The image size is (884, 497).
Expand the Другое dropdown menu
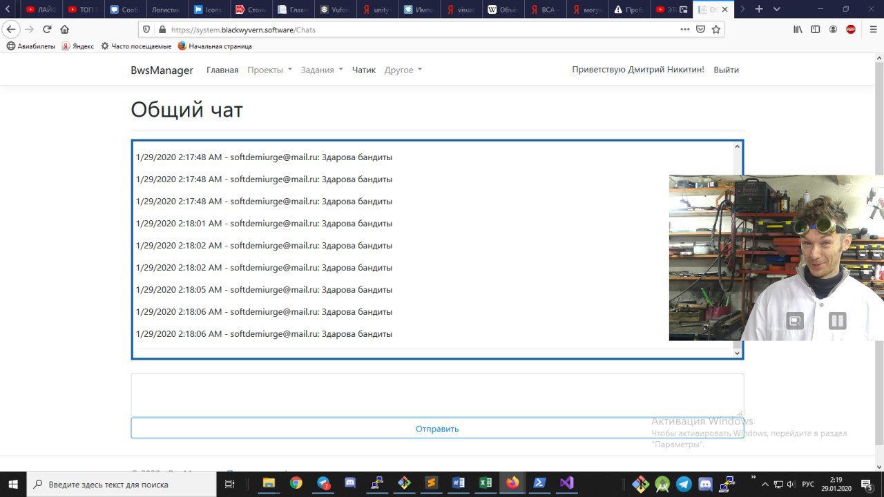403,70
